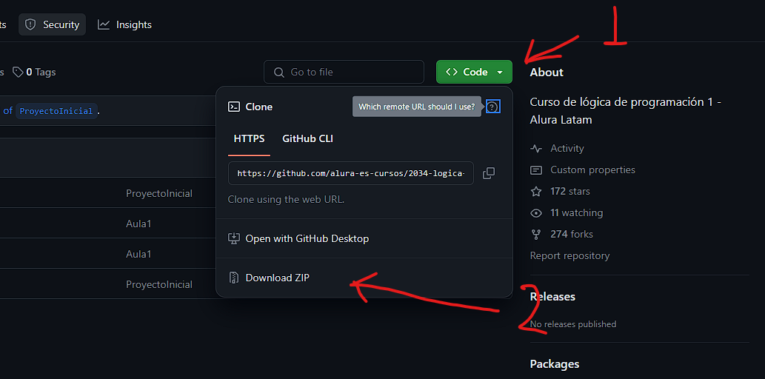
Task: Click the first ProyectoInicial commit message
Action: tap(159, 194)
